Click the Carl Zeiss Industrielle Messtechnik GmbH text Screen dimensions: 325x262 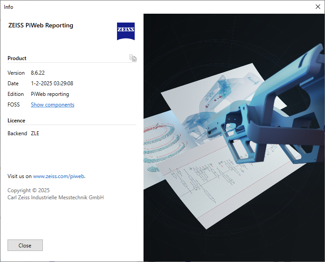(56, 197)
